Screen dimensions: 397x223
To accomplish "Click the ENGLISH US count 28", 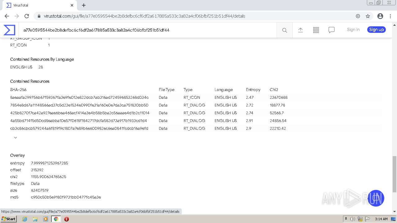I will tap(41, 67).
